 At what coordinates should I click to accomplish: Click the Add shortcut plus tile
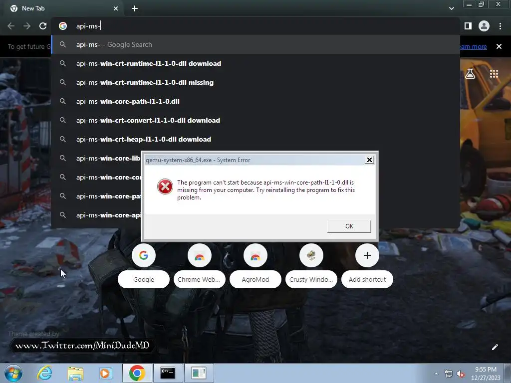(x=367, y=255)
